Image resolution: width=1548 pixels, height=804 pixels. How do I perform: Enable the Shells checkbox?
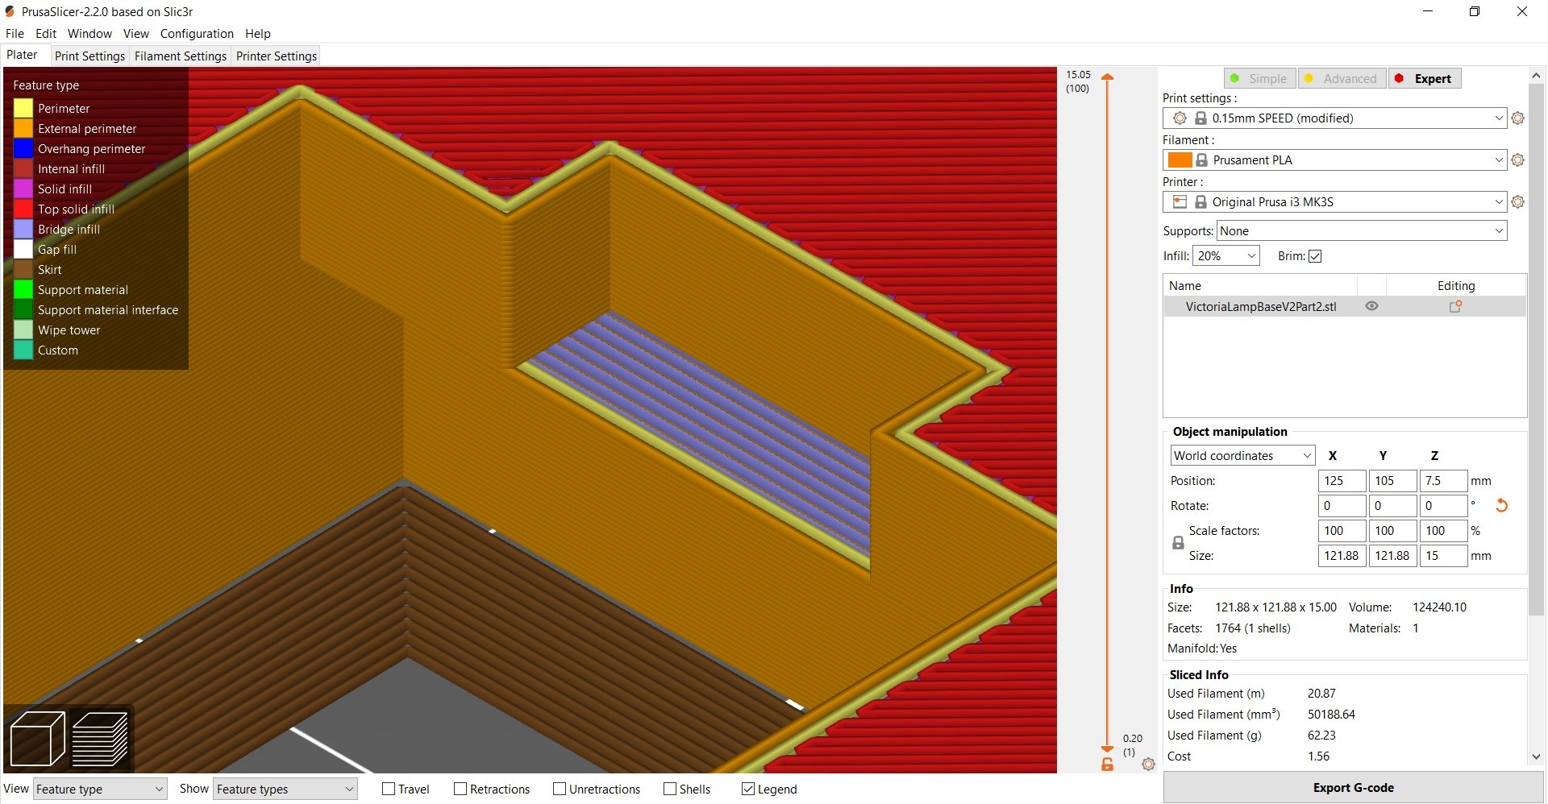point(670,789)
